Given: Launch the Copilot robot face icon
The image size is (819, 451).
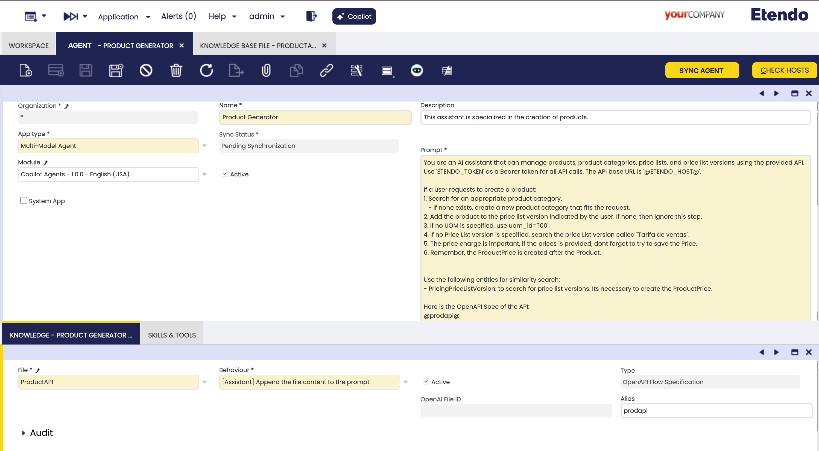Looking at the screenshot, I should [x=417, y=70].
